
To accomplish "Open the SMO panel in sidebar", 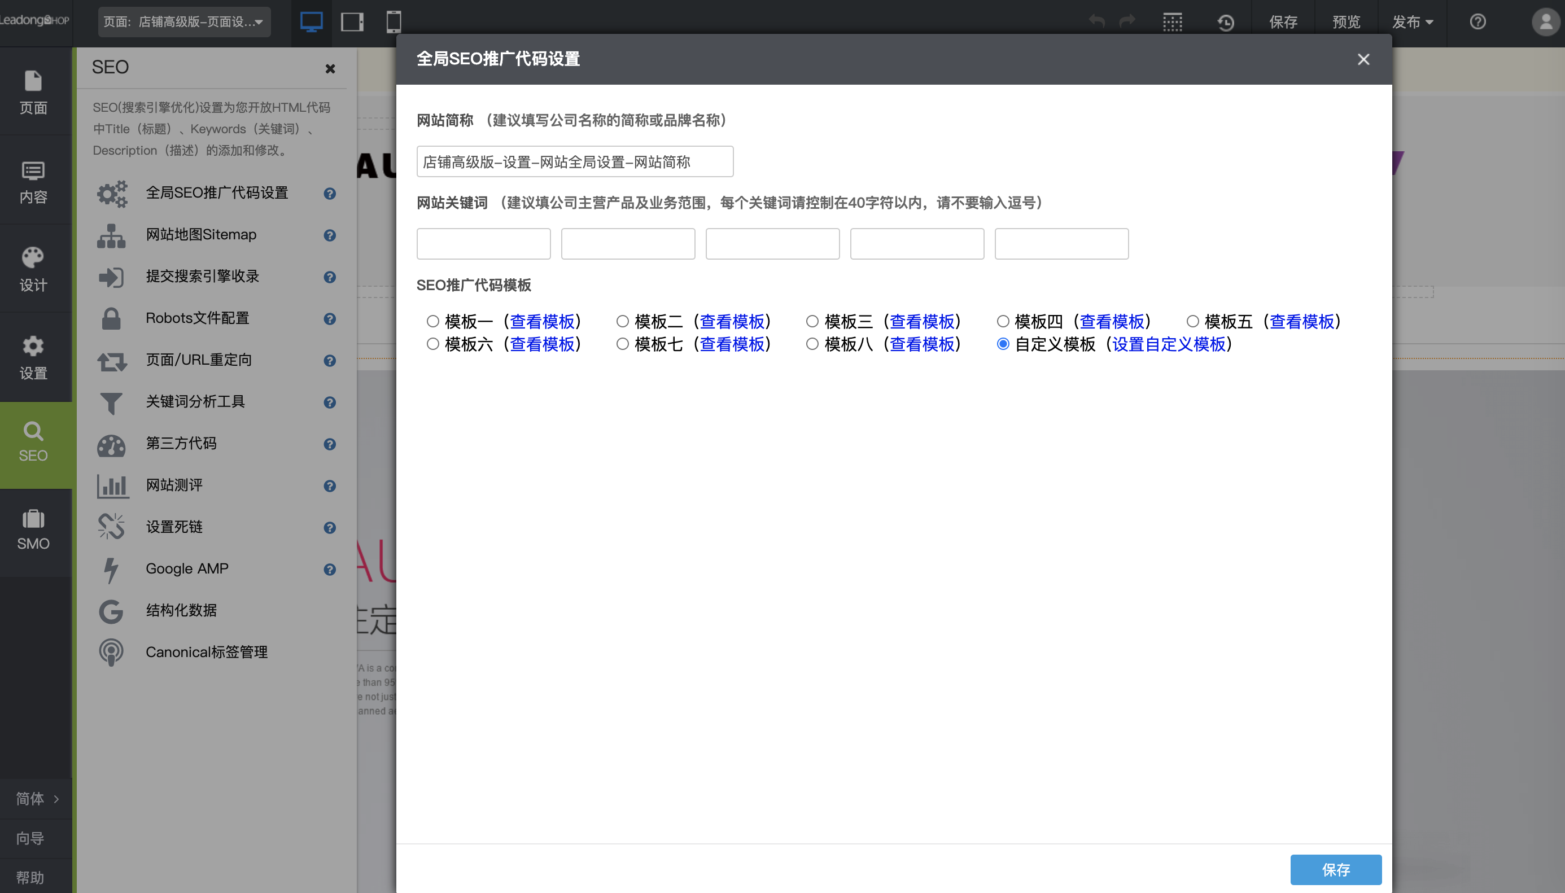I will pos(34,531).
